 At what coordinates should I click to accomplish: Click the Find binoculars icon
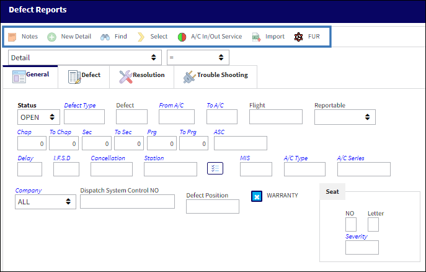point(105,37)
